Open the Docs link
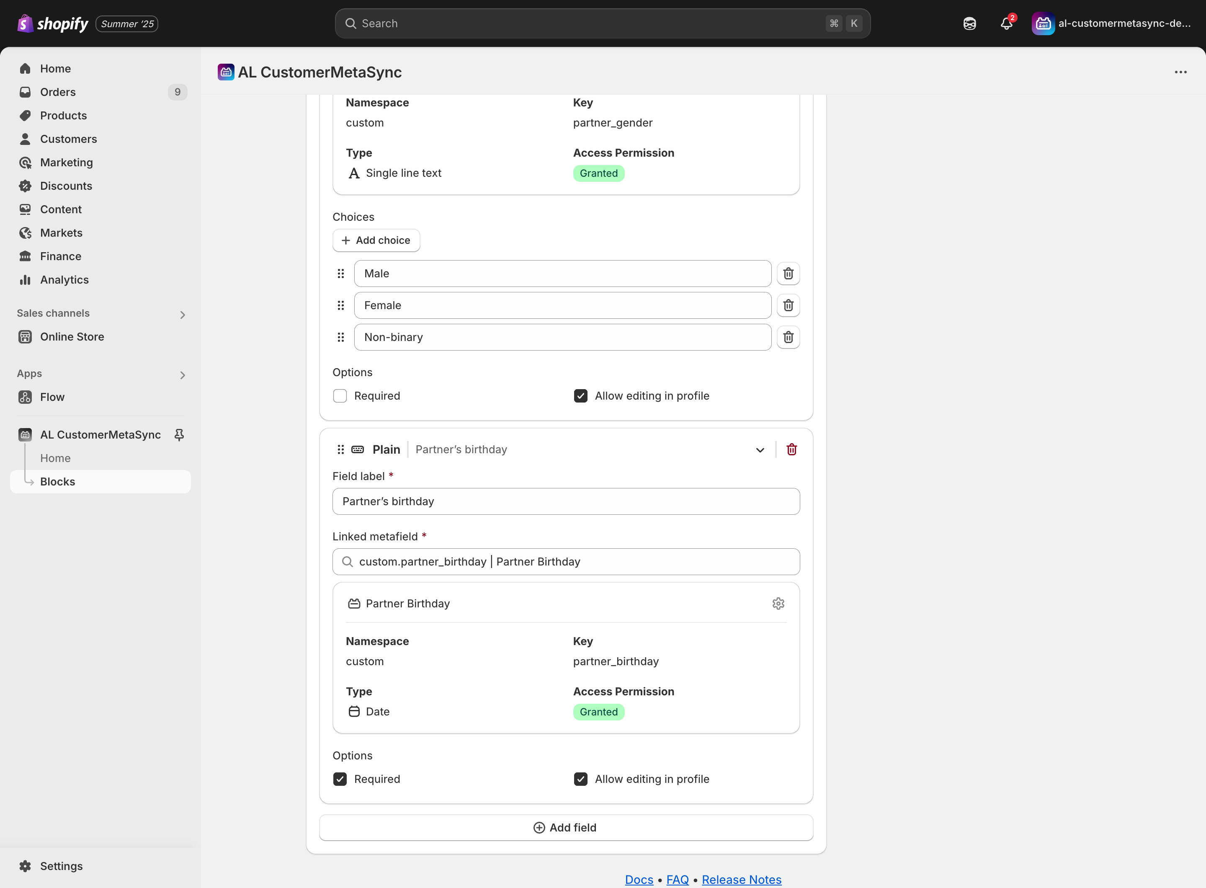Screen dimensions: 1206x888 point(639,879)
